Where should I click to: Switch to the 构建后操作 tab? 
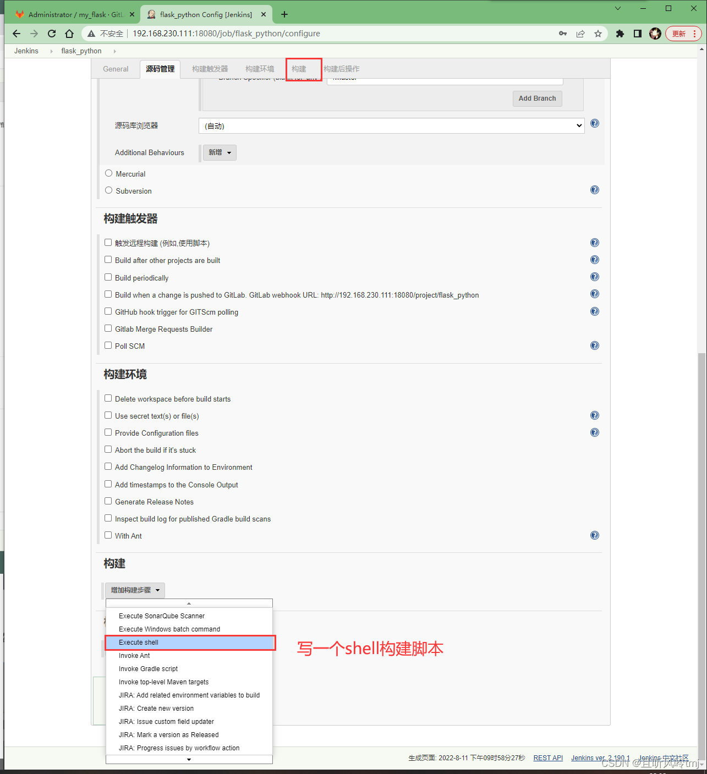click(x=342, y=69)
